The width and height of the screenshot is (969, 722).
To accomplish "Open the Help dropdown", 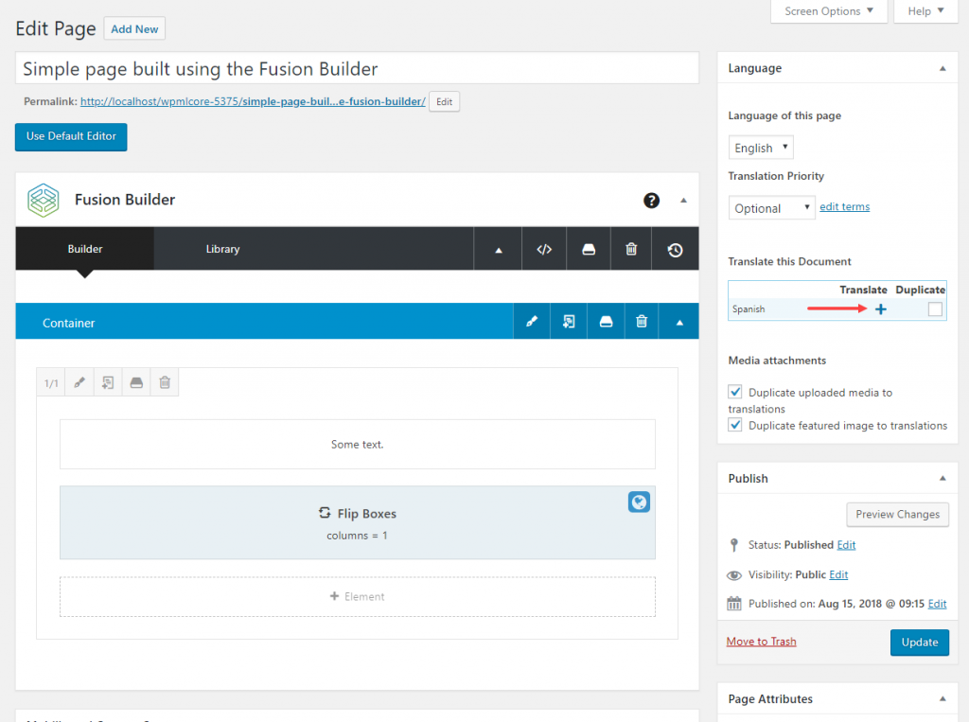I will [925, 11].
